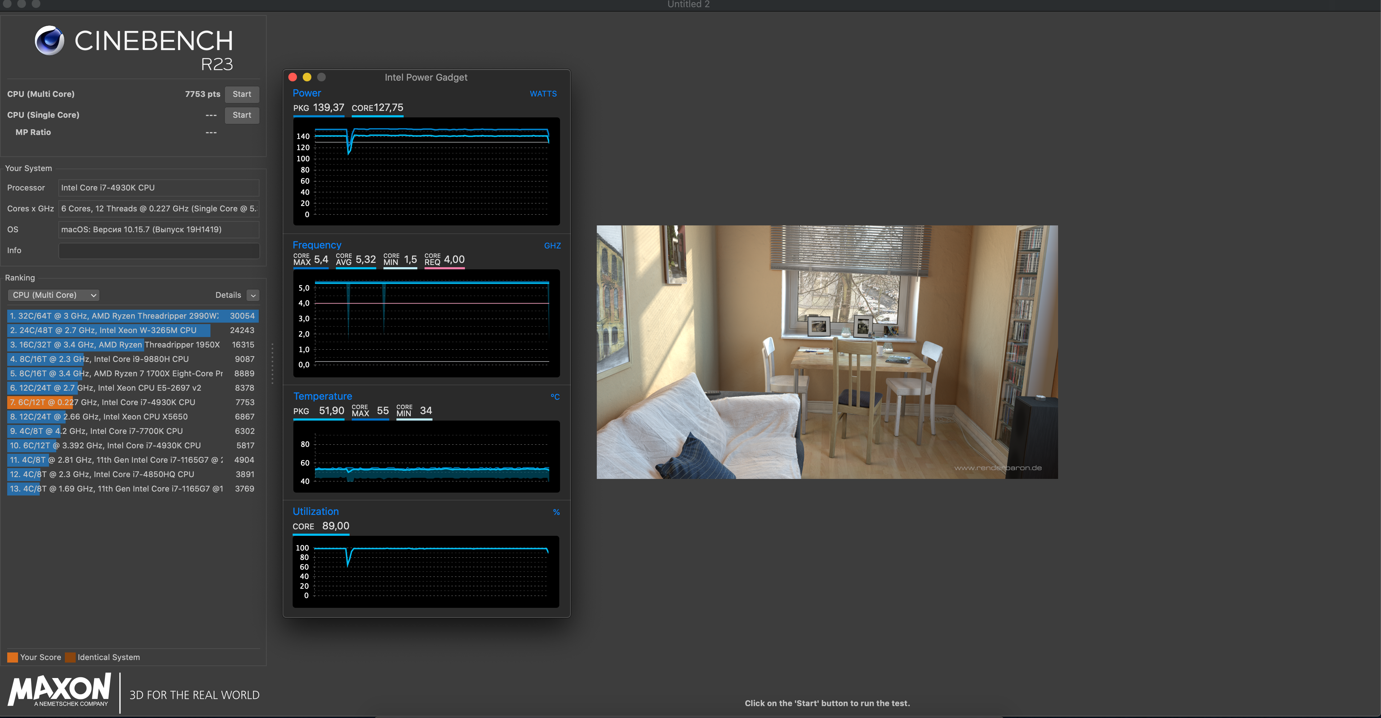Viewport: 1381px width, 718px height.
Task: Click the Cinebench logo icon
Action: pos(49,40)
